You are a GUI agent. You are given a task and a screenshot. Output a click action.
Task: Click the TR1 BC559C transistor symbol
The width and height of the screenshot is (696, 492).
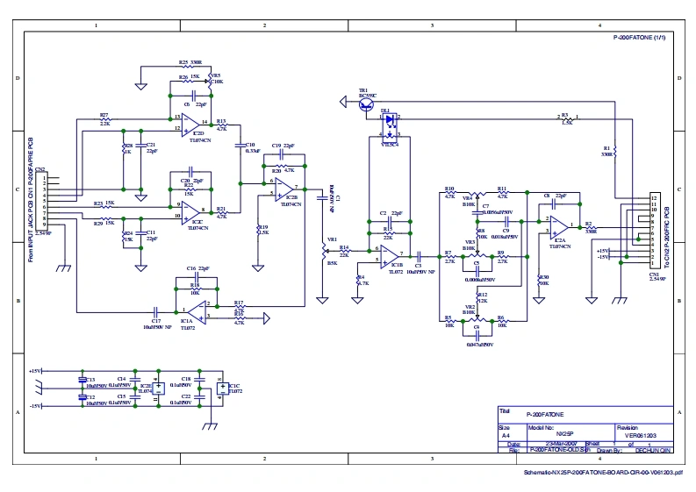coord(365,103)
